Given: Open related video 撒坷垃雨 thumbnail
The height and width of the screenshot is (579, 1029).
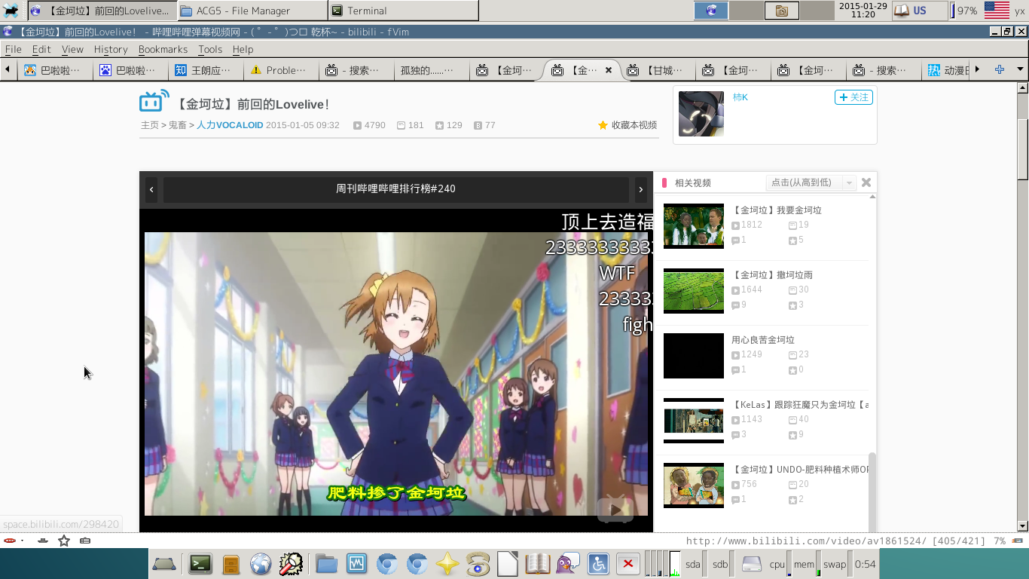Looking at the screenshot, I should (694, 291).
